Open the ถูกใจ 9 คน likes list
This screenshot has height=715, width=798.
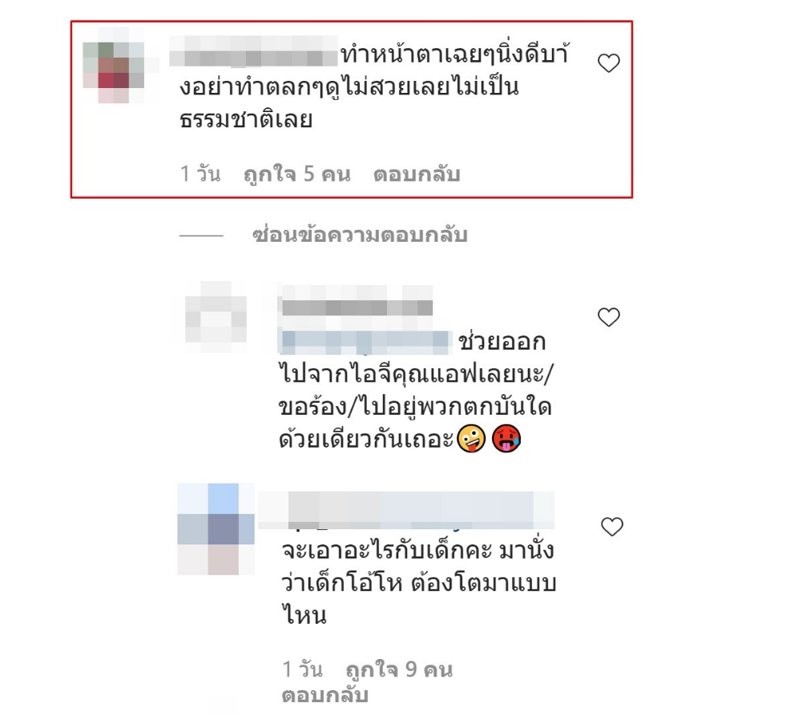tap(399, 670)
